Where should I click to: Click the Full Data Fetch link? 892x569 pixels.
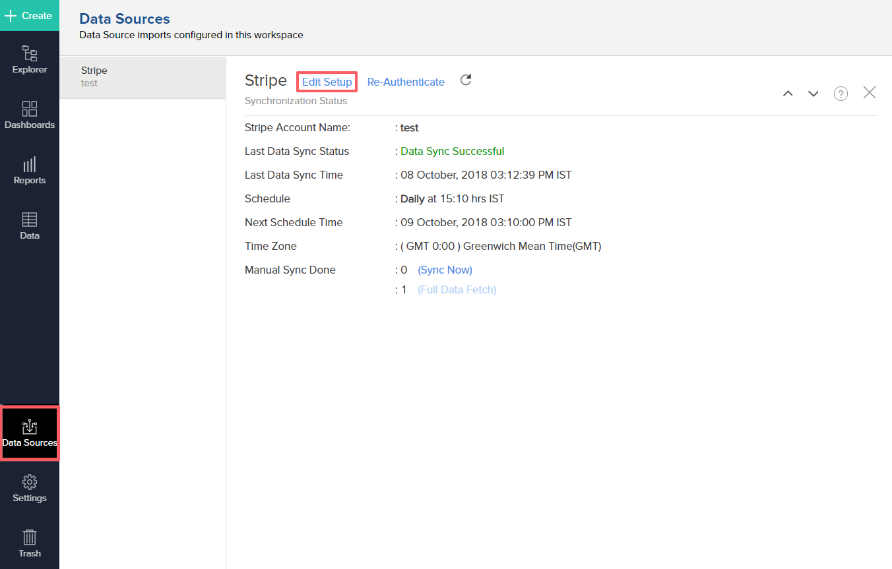tap(457, 289)
